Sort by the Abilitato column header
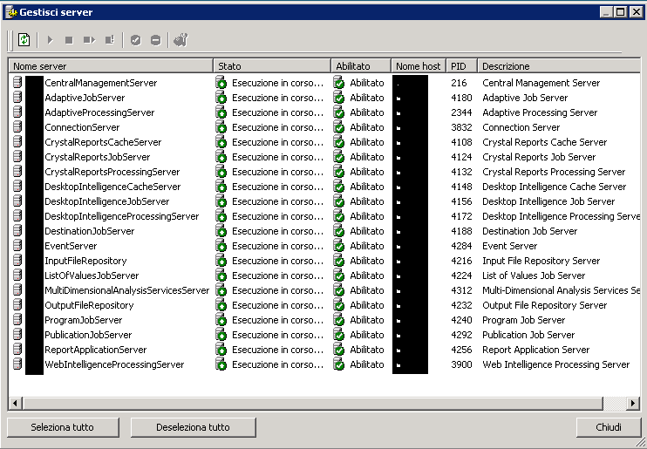Screen dimensions: 647x449 361,66
